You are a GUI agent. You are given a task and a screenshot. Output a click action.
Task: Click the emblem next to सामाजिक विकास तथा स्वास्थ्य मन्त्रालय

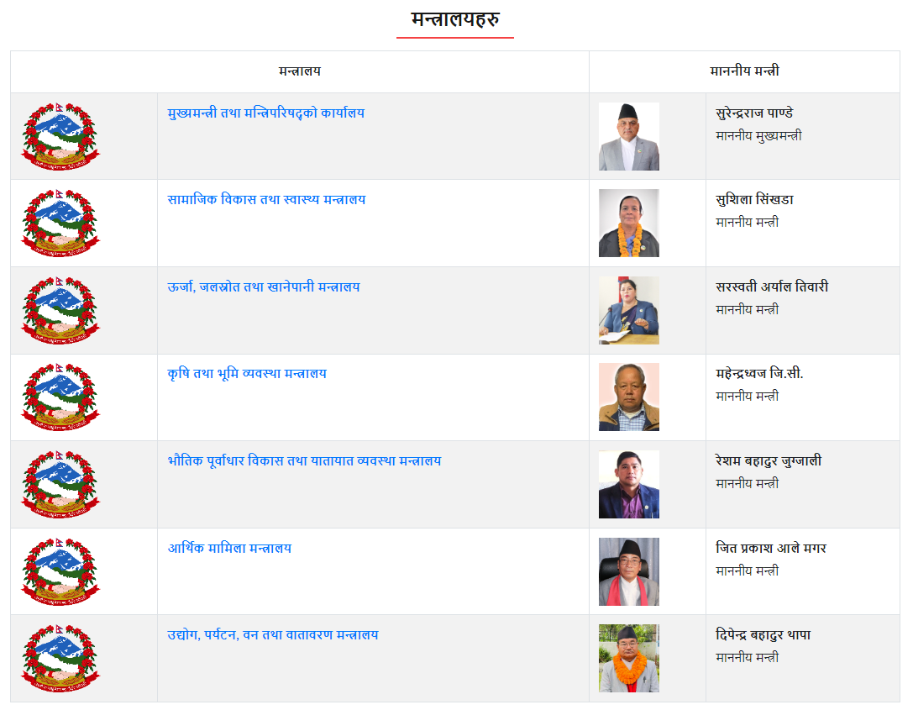[x=60, y=223]
